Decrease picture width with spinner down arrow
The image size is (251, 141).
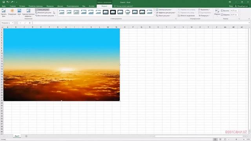239,15
